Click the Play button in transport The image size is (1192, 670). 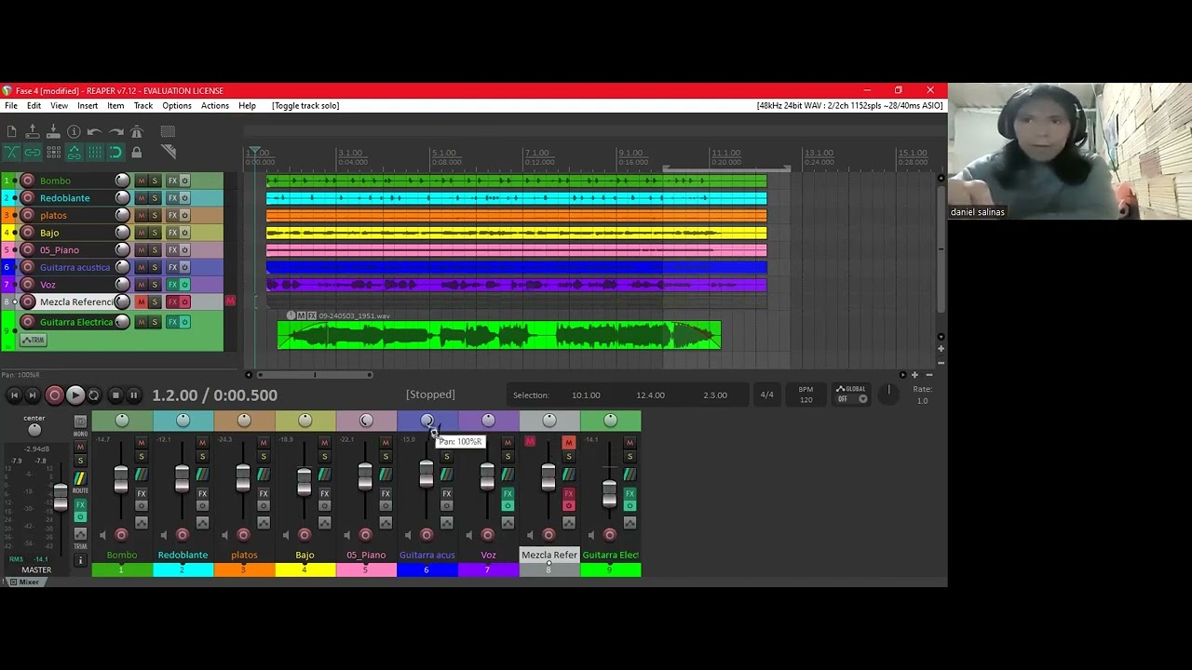pyautogui.click(x=75, y=395)
